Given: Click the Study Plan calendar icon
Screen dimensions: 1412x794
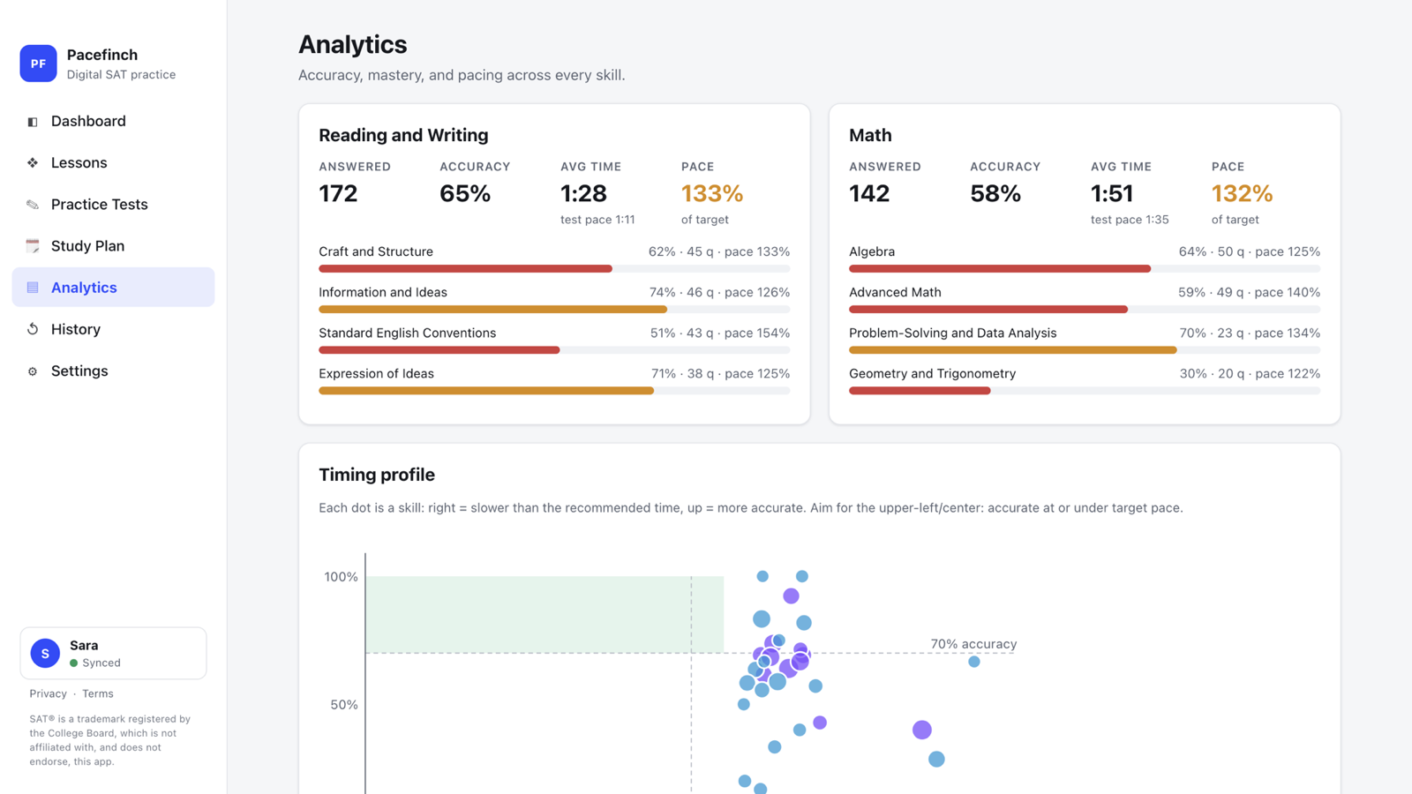Looking at the screenshot, I should coord(33,246).
